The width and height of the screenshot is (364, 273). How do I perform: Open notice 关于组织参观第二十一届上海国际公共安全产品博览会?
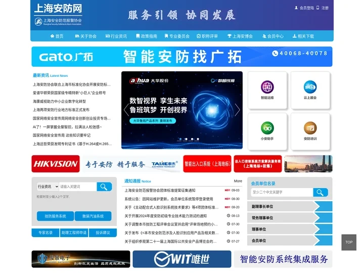click(x=171, y=242)
